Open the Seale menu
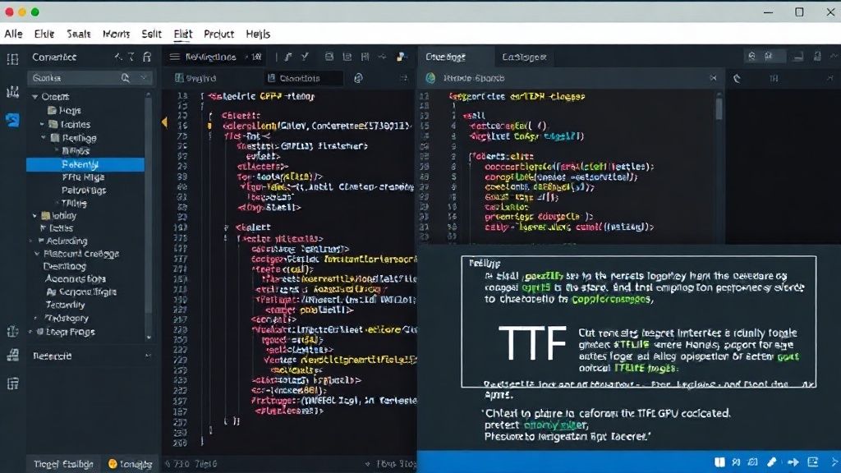The image size is (841, 473). 79,34
